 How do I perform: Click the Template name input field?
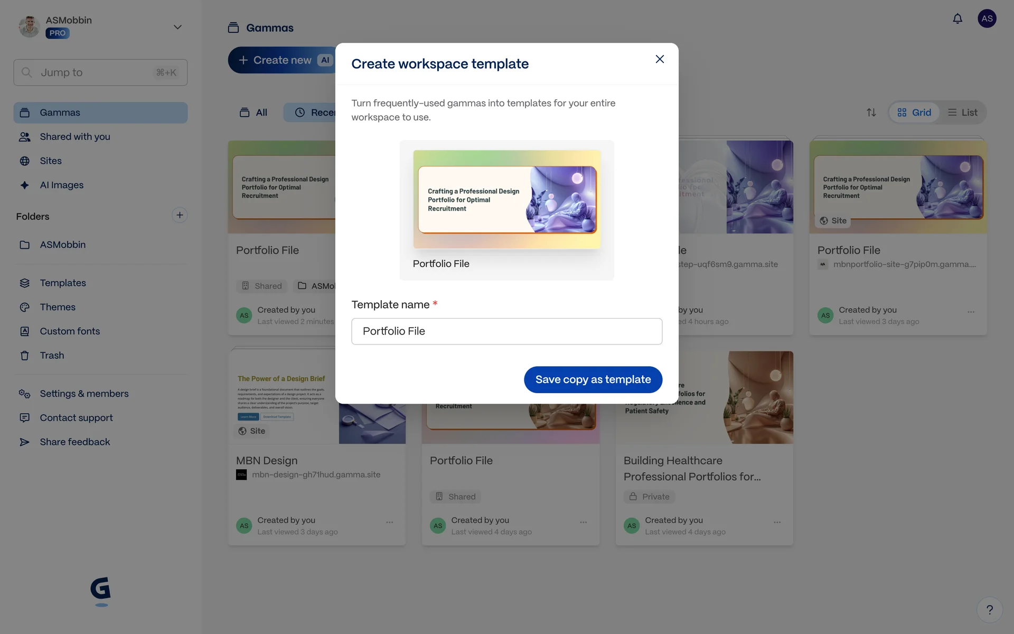click(x=506, y=331)
